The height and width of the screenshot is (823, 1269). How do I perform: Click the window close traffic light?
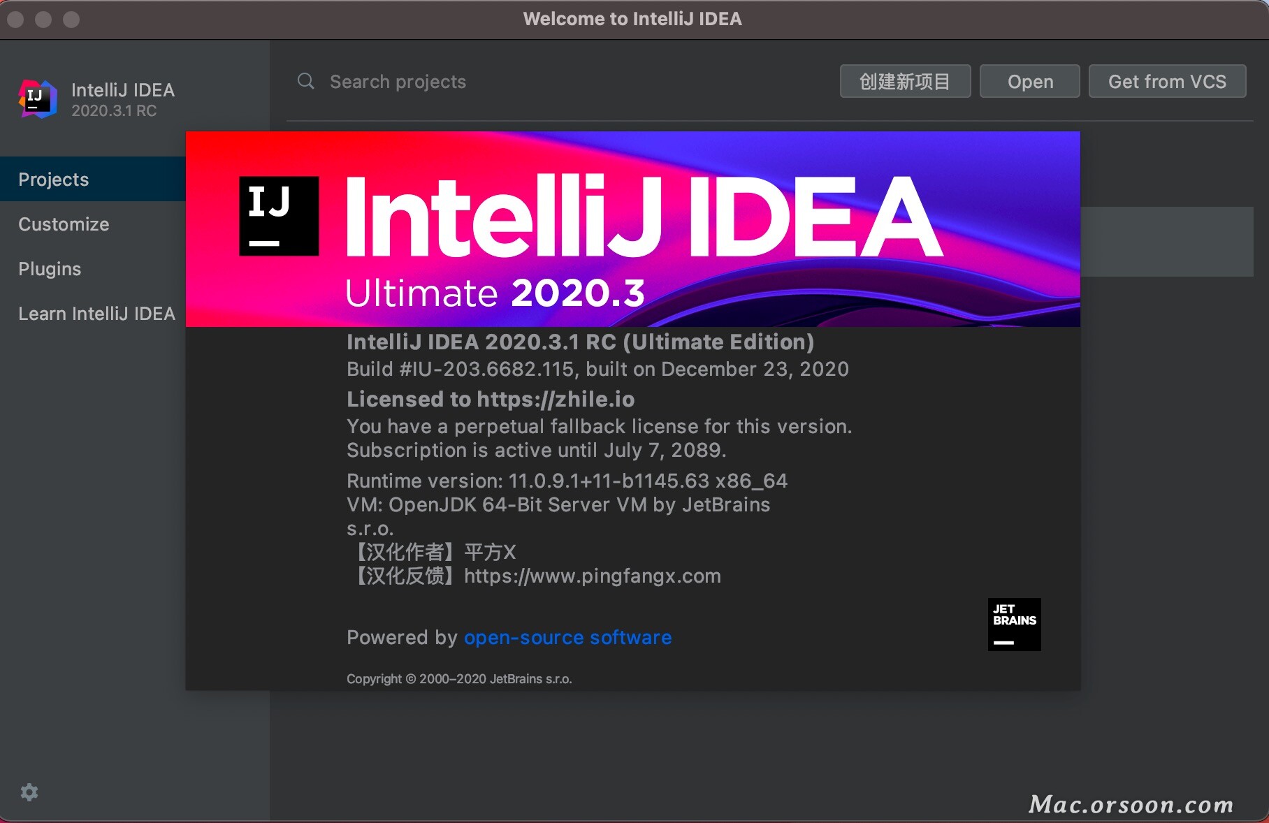click(x=15, y=19)
